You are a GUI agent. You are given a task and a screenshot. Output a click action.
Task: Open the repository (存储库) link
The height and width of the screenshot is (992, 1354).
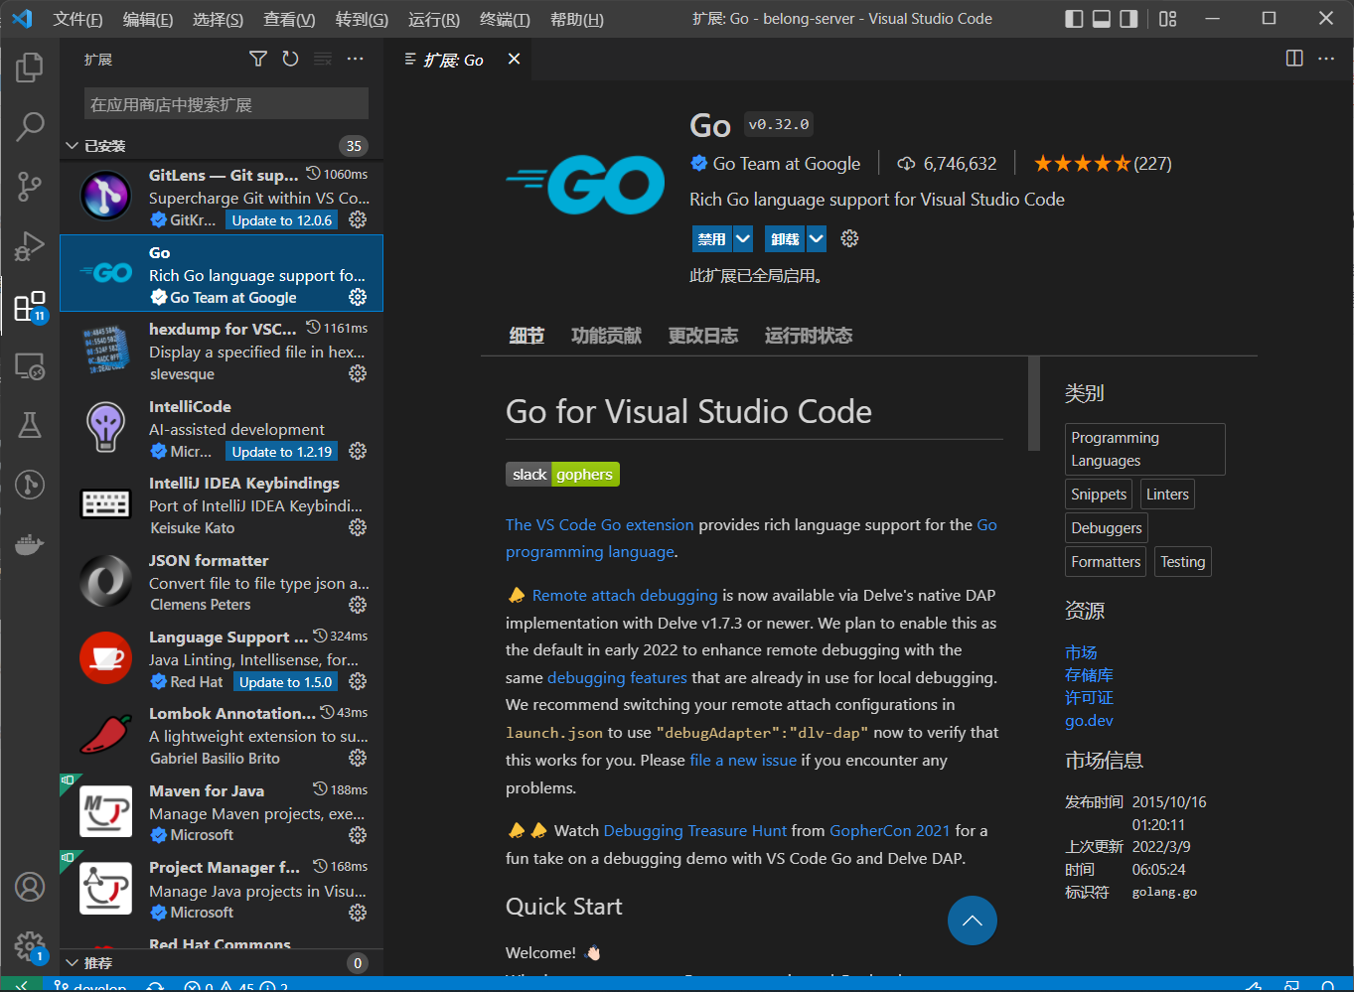pyautogui.click(x=1089, y=675)
